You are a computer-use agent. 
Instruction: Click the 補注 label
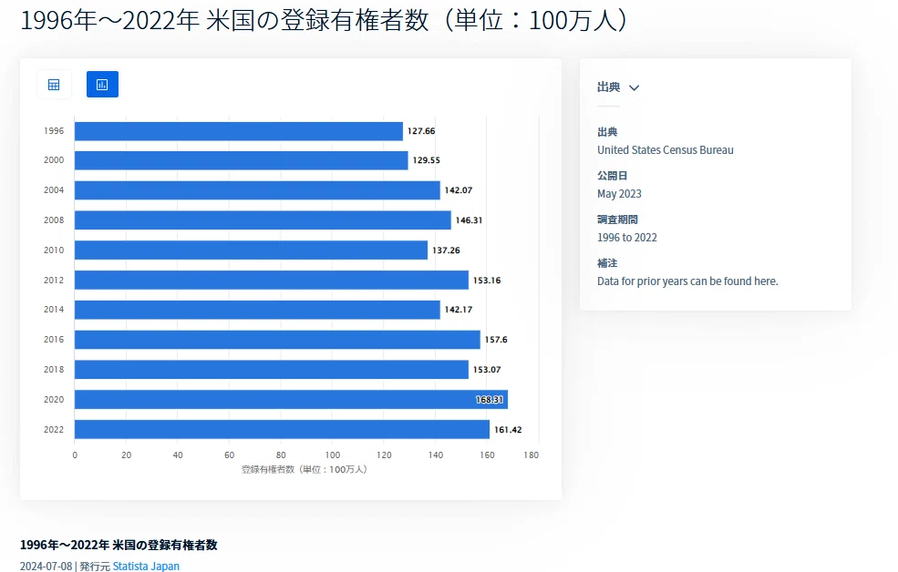[x=607, y=263]
